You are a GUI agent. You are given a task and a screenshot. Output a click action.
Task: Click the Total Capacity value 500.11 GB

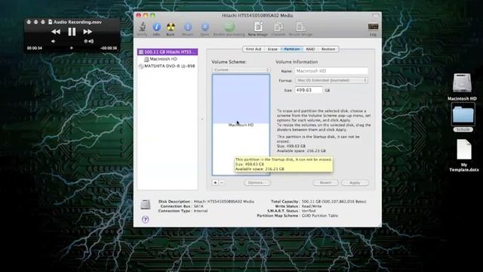tap(334, 202)
